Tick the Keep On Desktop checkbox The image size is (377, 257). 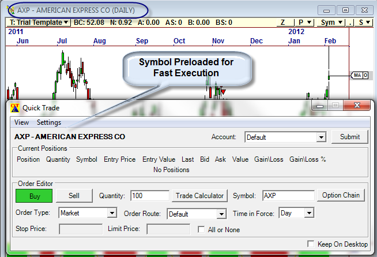(311, 244)
